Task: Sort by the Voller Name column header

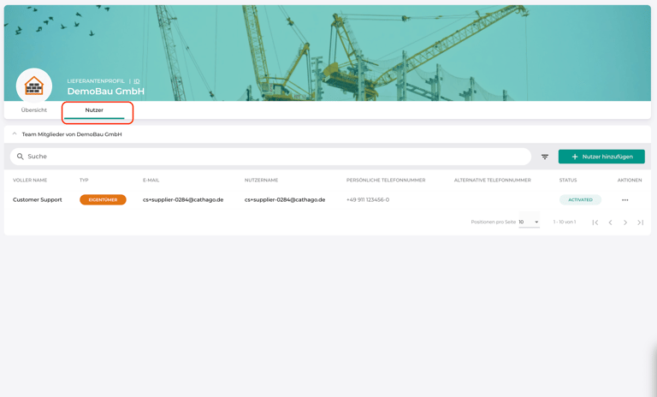Action: (30, 181)
